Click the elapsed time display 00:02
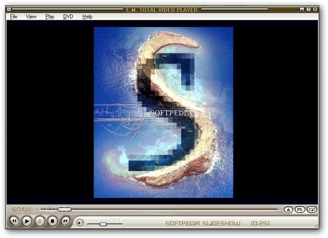This screenshot has width=328, height=238. coord(21,210)
